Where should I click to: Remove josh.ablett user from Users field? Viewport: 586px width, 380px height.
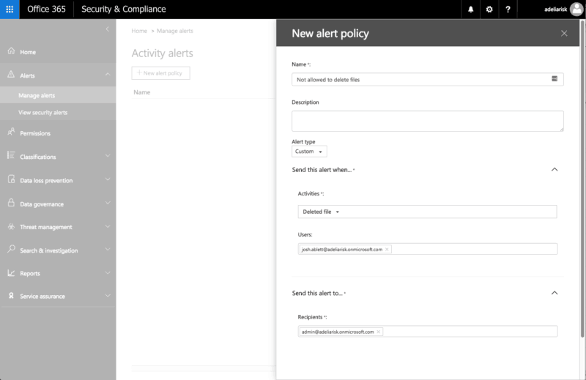(387, 249)
